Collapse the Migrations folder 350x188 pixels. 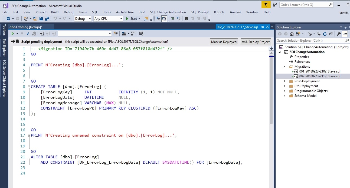284,67
